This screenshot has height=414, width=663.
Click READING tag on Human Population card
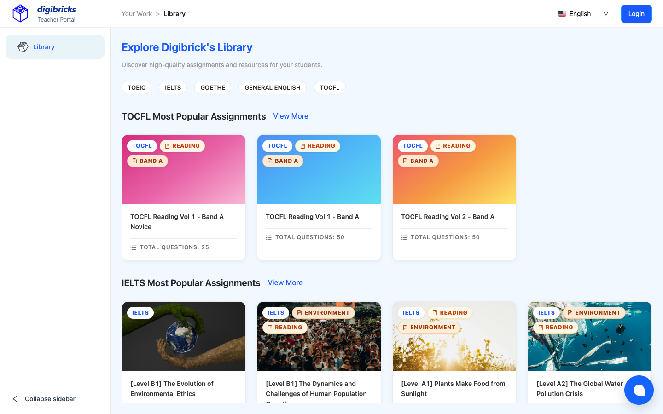pos(285,328)
